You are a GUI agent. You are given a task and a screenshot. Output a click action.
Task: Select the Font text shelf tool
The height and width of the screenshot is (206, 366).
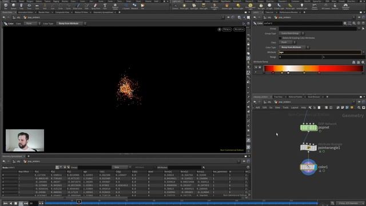(x=105, y=6)
